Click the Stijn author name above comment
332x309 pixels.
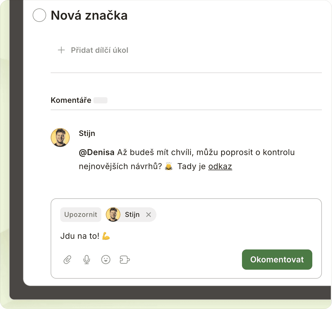(x=87, y=133)
